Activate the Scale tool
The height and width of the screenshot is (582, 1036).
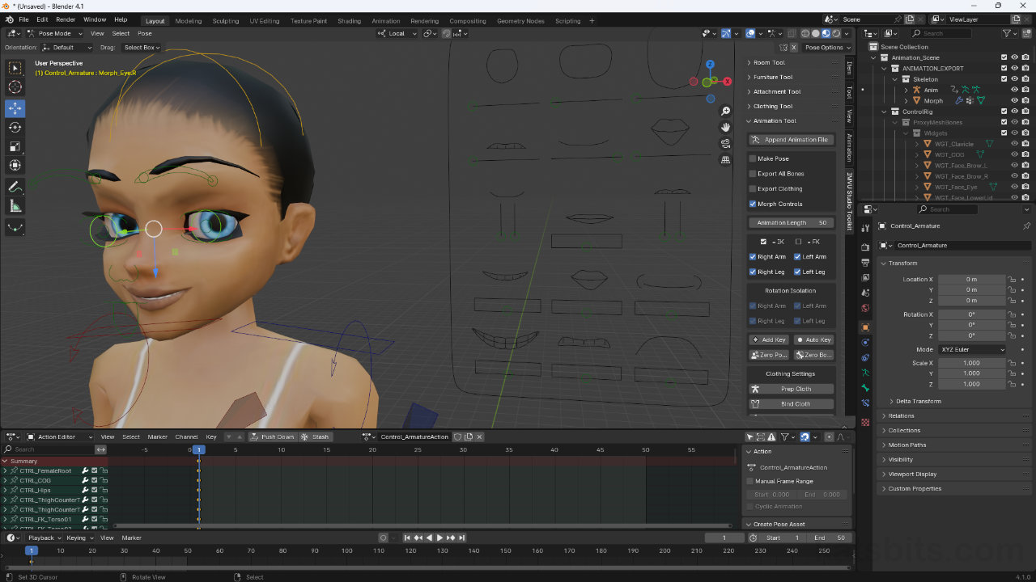click(15, 146)
